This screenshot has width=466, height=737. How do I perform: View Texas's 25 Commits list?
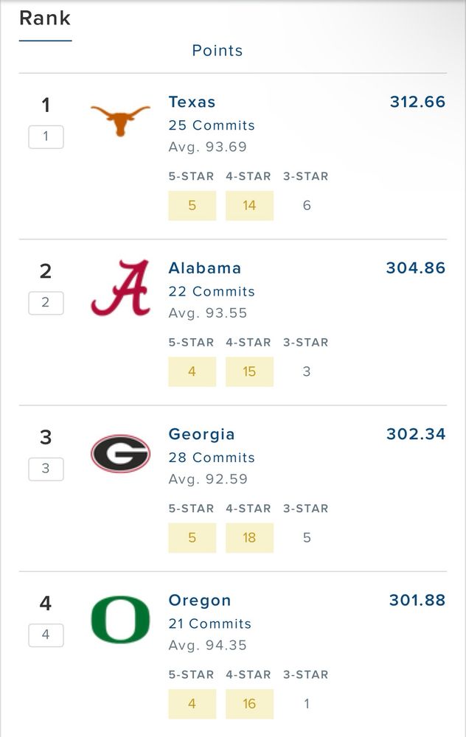pos(212,125)
